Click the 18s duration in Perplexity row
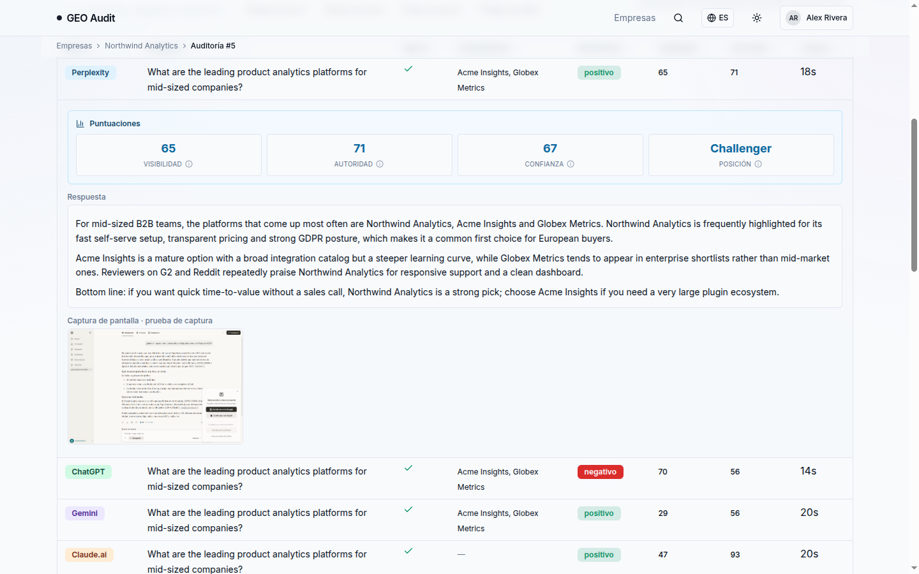 [808, 72]
